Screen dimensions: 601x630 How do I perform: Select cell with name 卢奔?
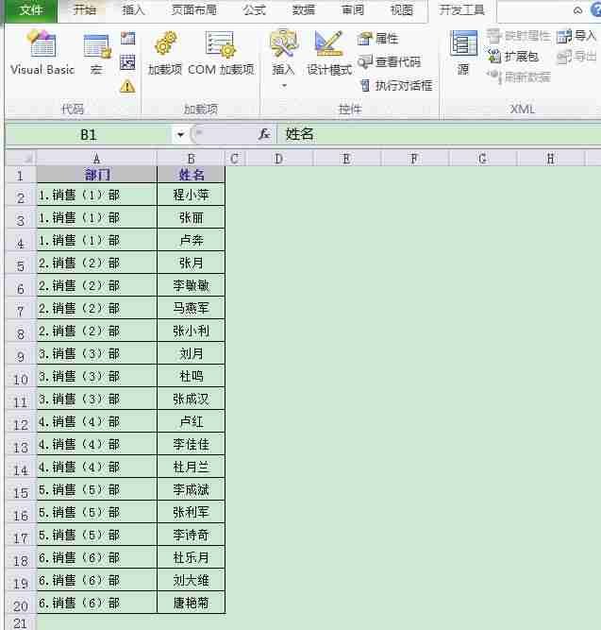pyautogui.click(x=192, y=240)
